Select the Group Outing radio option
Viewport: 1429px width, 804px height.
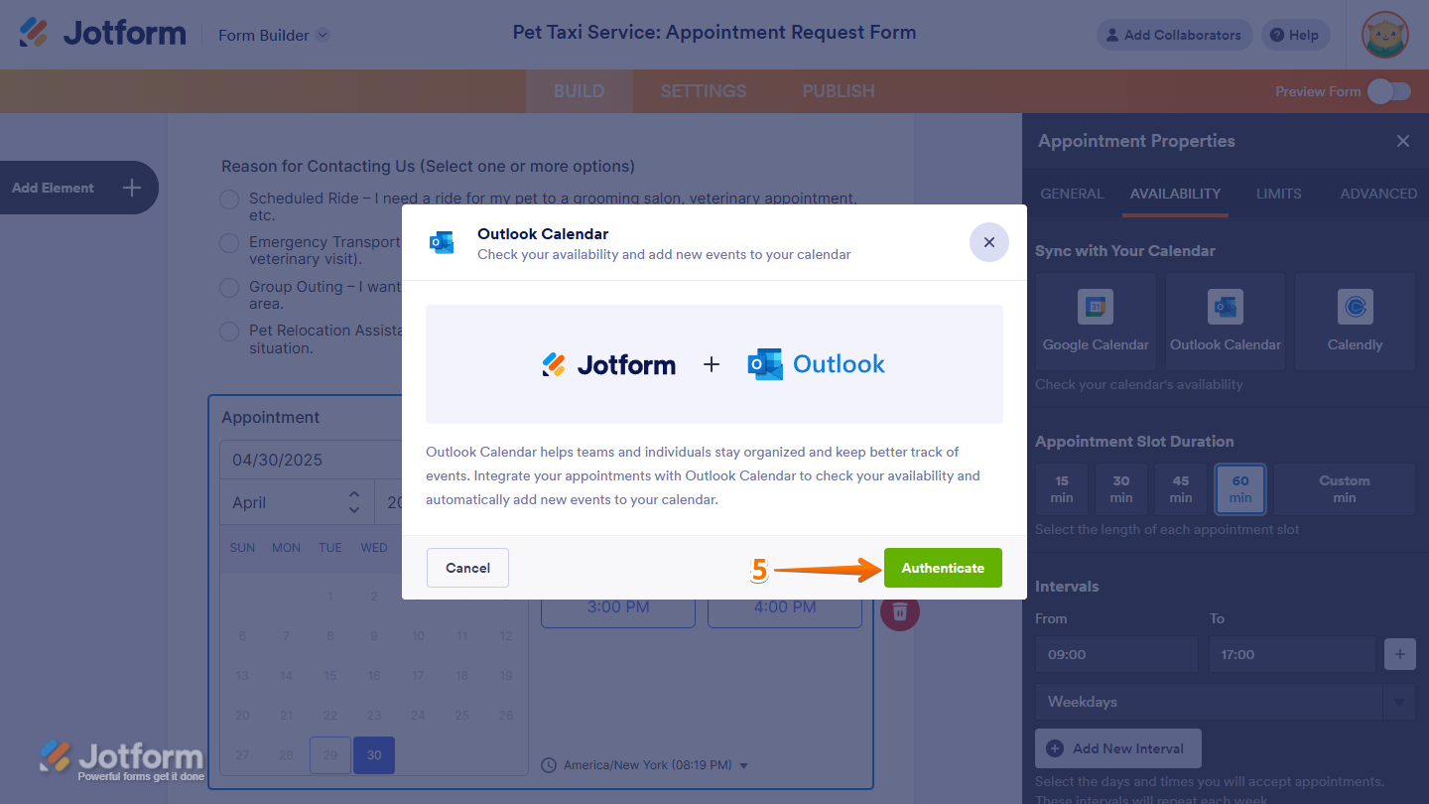click(x=229, y=288)
